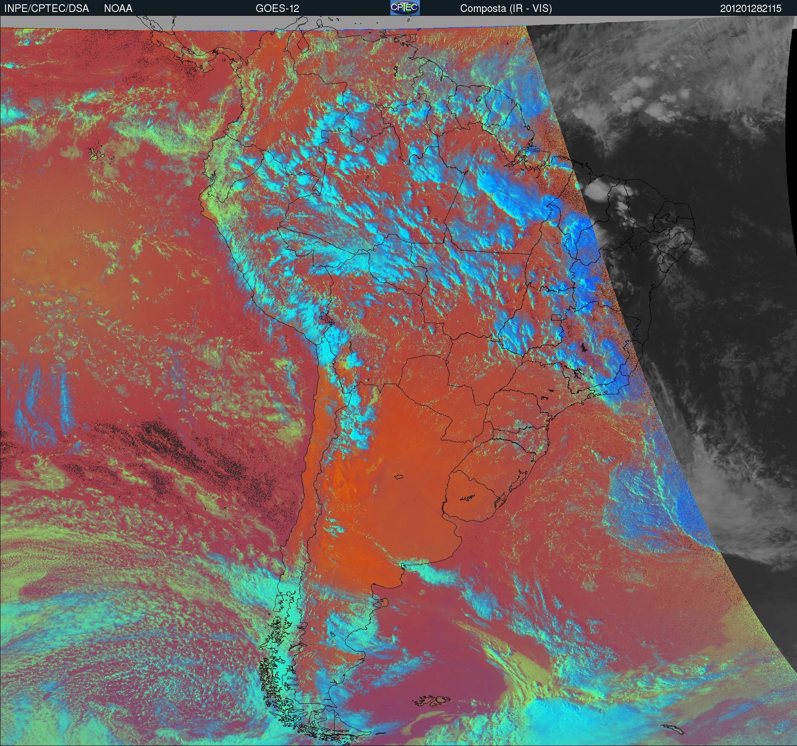The width and height of the screenshot is (797, 746).
Task: Click the 201201282115 timestamp
Action: [751, 9]
